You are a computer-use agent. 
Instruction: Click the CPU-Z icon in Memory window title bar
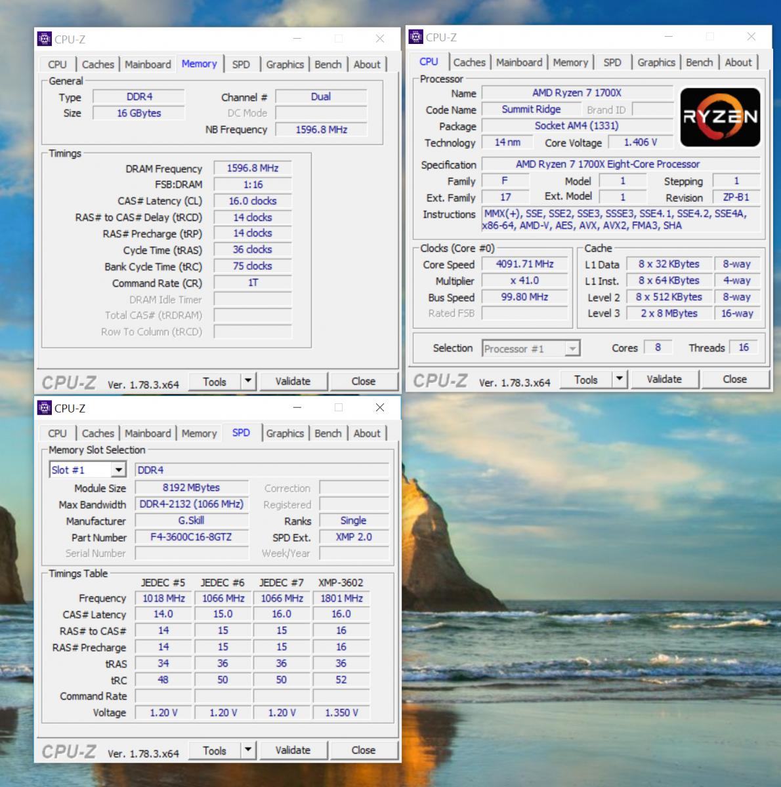44,39
